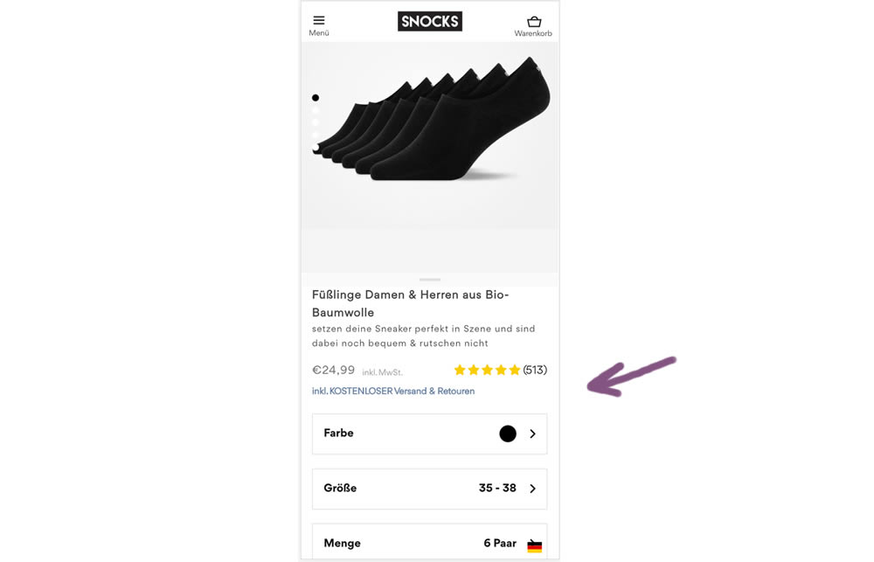Open the Warenkorb shopping basket icon
The width and height of the screenshot is (874, 562).
pyautogui.click(x=533, y=21)
